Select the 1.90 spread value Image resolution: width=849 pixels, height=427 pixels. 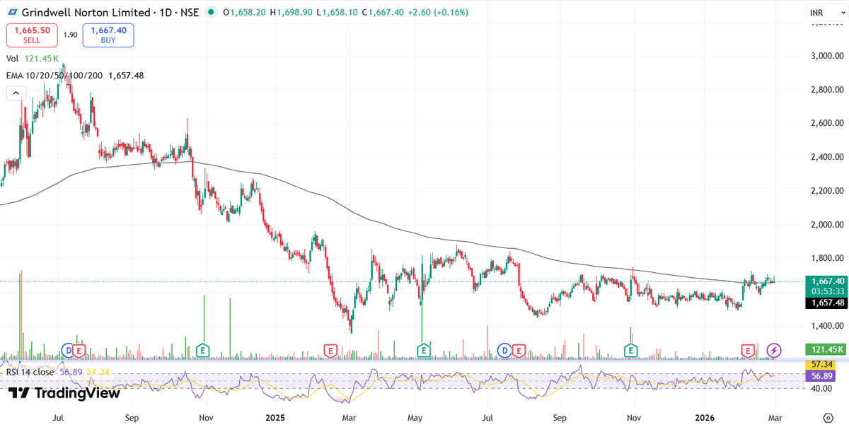[70, 35]
